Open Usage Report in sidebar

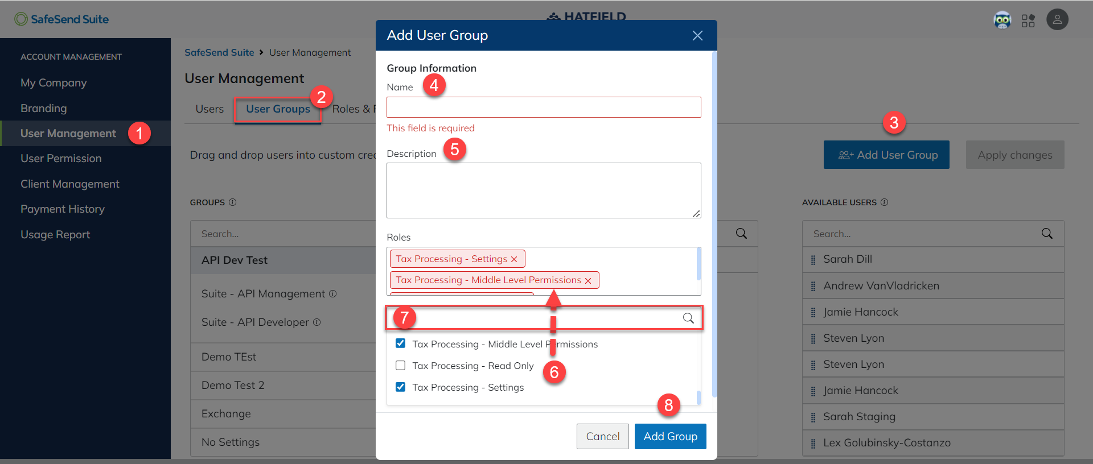tap(55, 235)
